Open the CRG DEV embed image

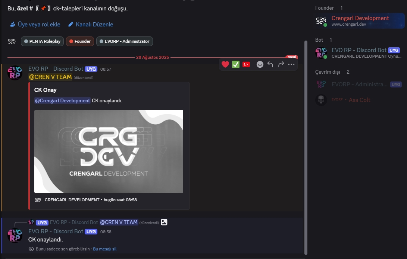109,151
